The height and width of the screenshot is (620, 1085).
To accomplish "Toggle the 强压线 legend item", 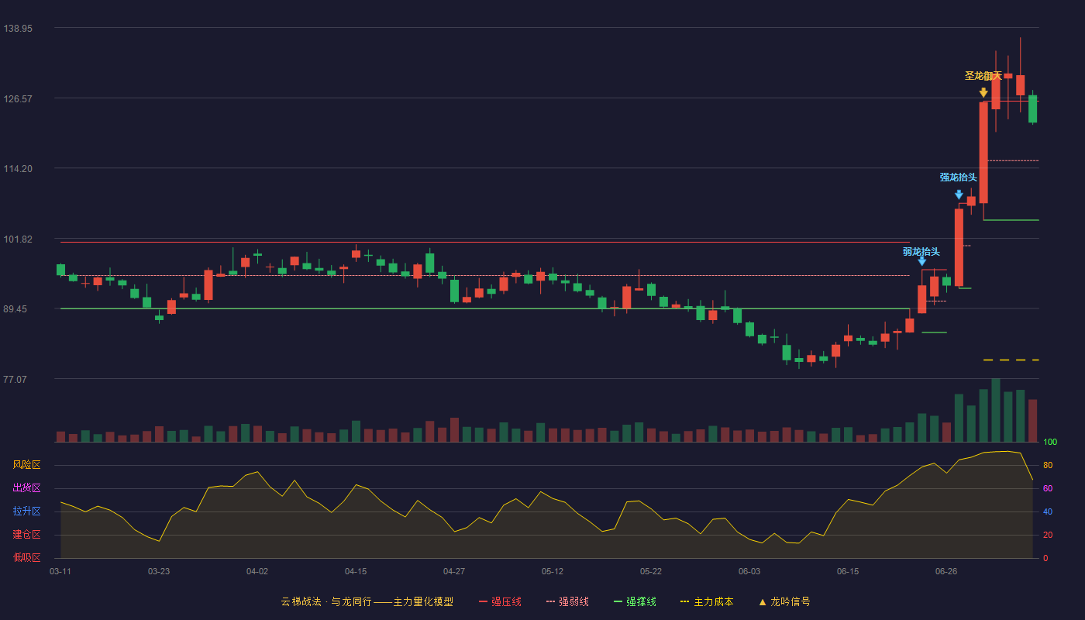I will [x=500, y=601].
